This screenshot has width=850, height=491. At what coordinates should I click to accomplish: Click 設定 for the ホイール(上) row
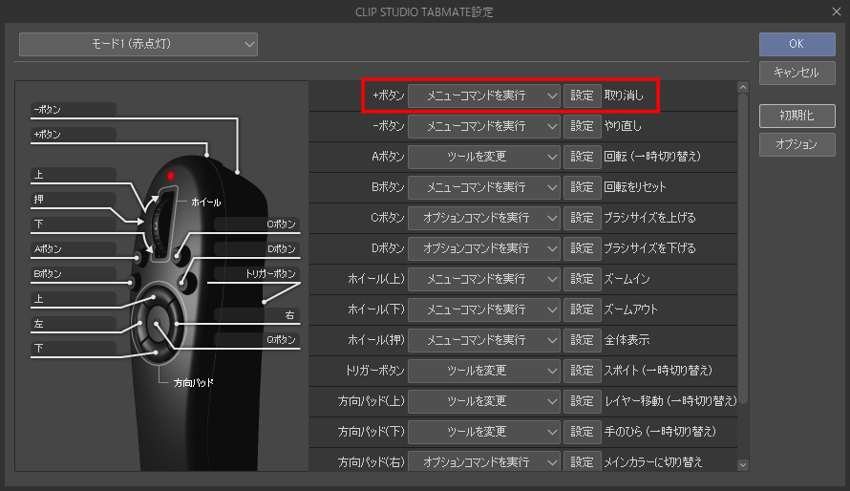tap(583, 279)
